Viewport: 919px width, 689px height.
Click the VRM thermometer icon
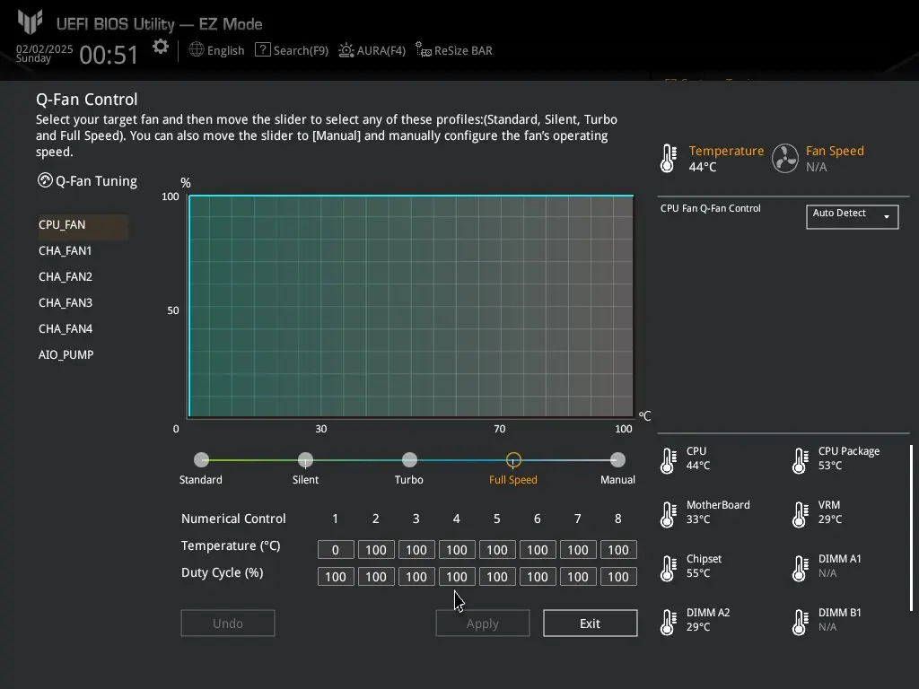[800, 514]
